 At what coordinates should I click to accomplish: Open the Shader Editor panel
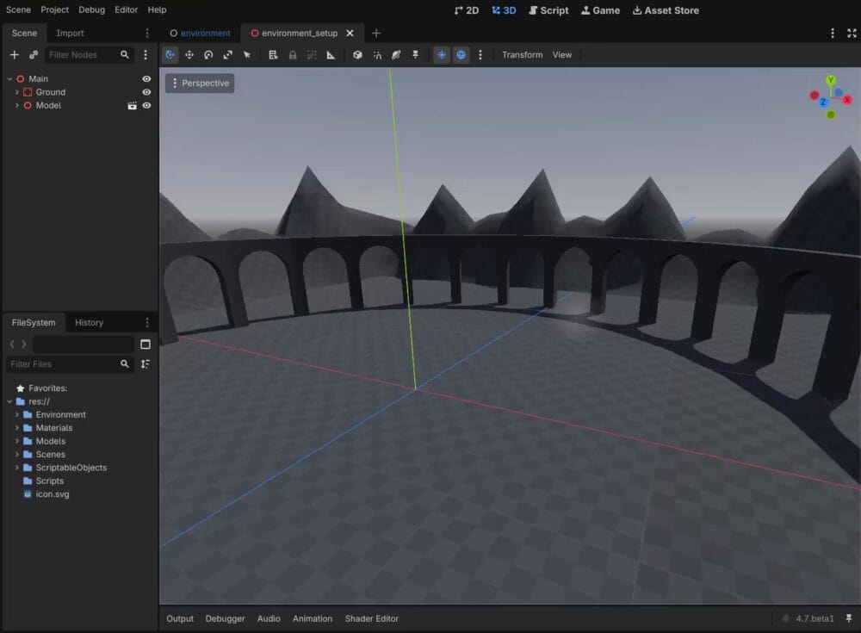tap(372, 618)
